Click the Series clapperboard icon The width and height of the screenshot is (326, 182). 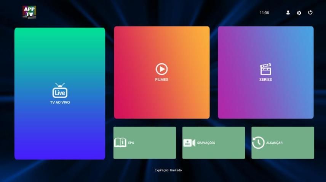(265, 69)
